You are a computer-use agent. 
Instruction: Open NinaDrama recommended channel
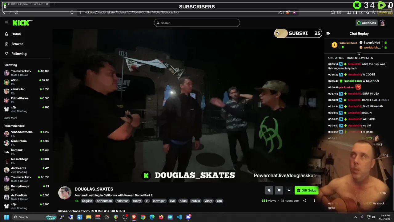point(26,143)
